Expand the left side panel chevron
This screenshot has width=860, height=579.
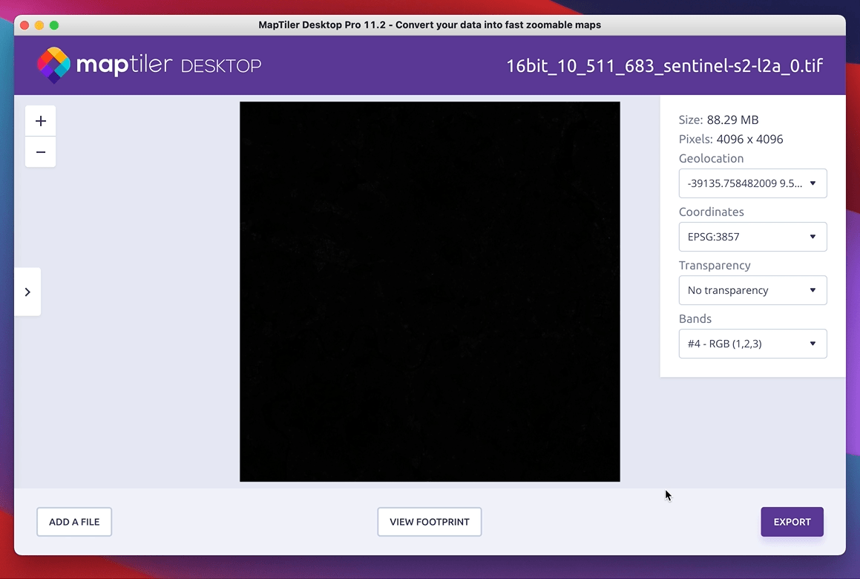point(27,292)
